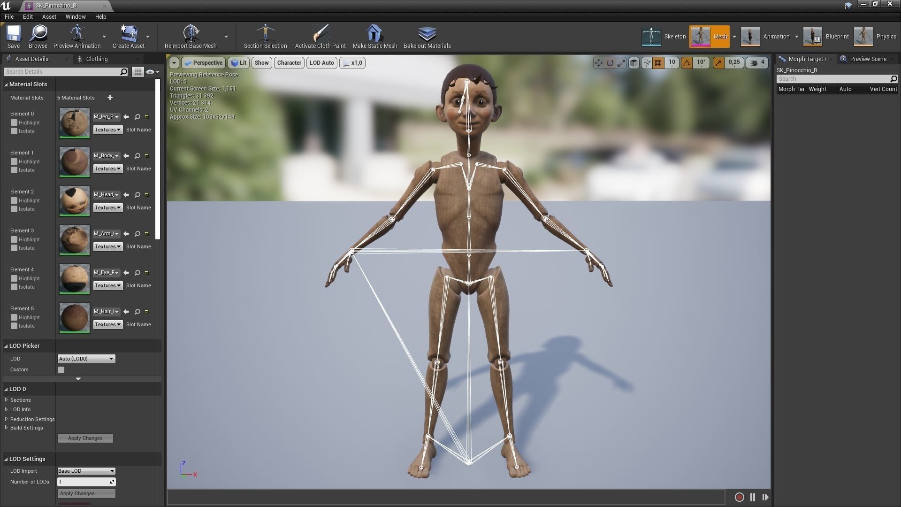Open the Show viewport menu
901x507 pixels.
261,63
